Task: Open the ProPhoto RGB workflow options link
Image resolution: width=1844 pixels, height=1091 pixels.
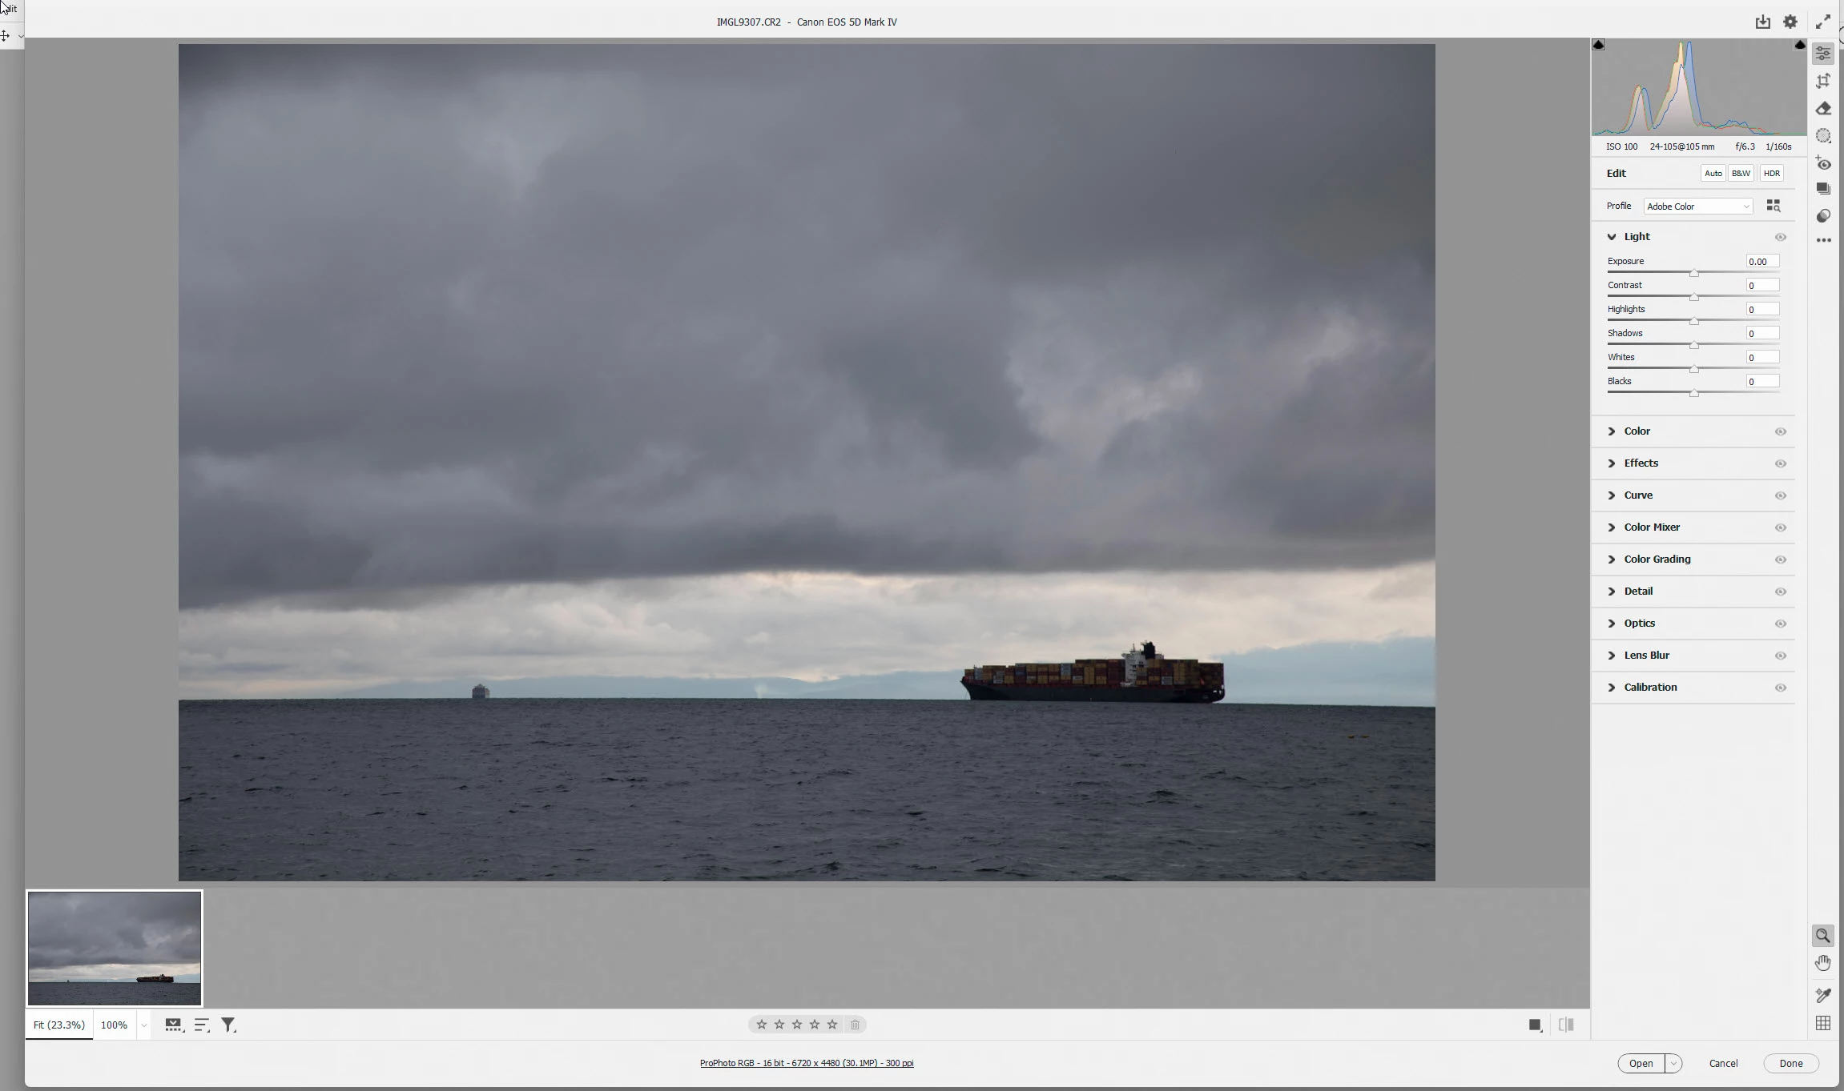Action: (806, 1063)
